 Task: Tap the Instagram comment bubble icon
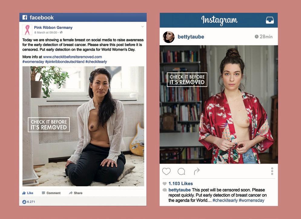coord(181,171)
